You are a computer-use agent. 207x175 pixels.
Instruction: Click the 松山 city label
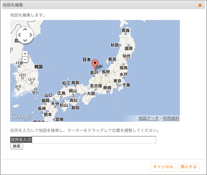(64, 105)
